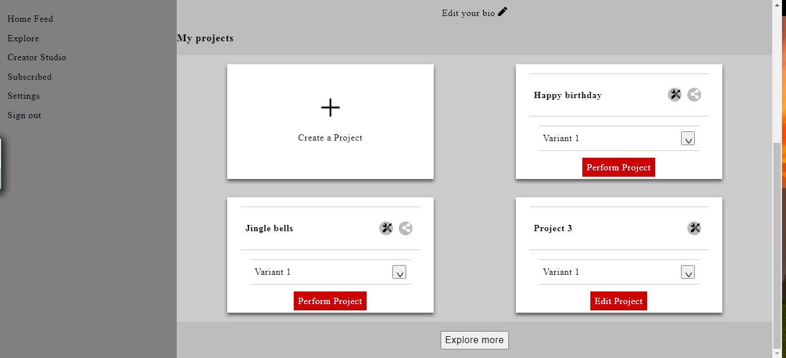Viewport: 786px width, 358px height.
Task: Click Edit Project button for Project 3
Action: (x=618, y=301)
